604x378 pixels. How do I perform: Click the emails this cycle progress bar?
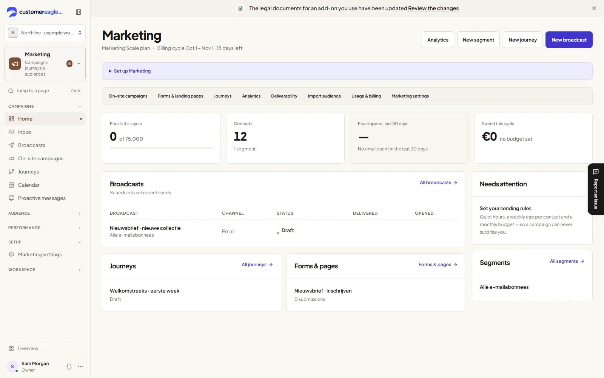(161, 148)
